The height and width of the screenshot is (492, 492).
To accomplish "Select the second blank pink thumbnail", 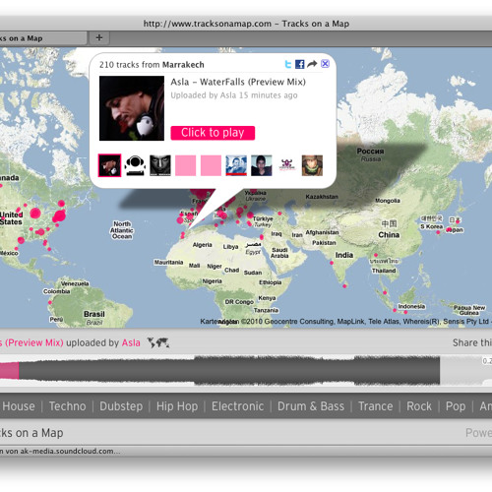I will 211,165.
